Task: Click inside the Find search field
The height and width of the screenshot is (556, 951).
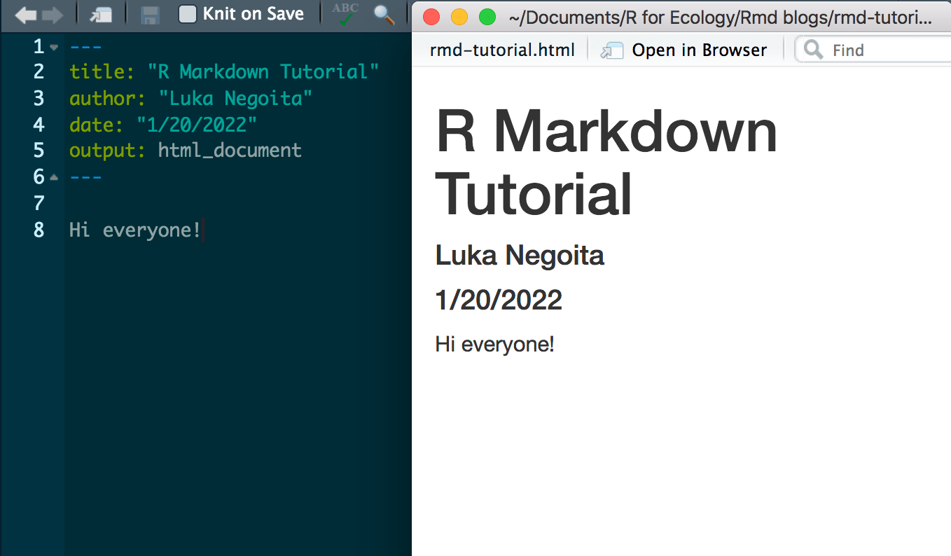Action: pyautogui.click(x=875, y=49)
